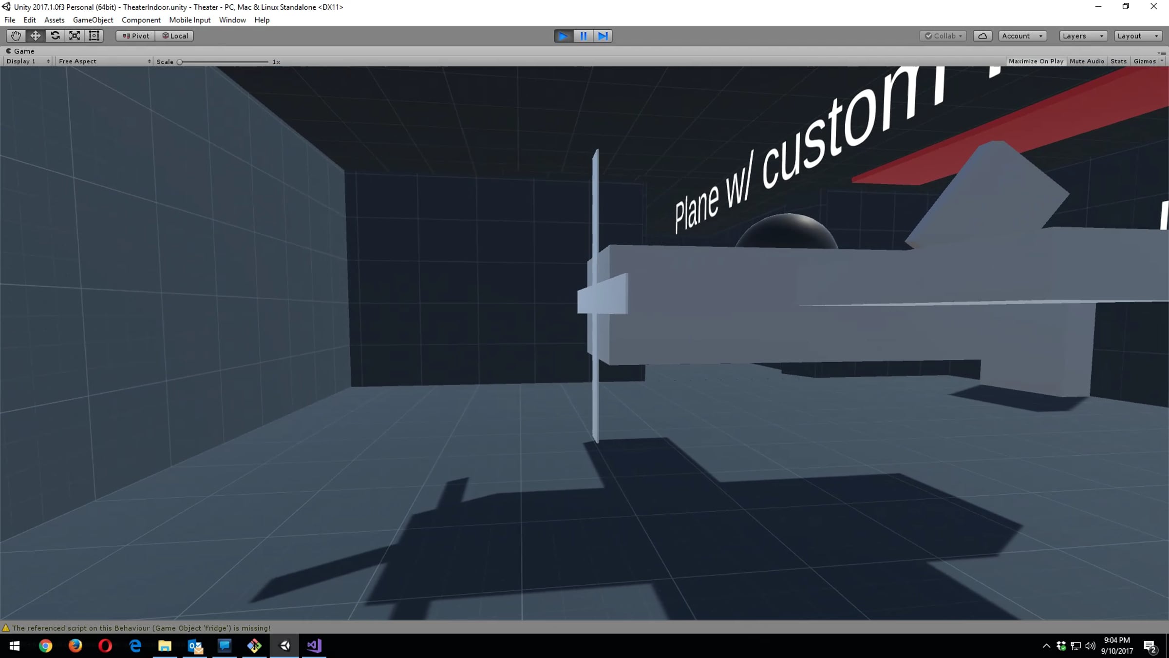The image size is (1169, 658).
Task: Toggle Pivot handle position button
Action: tap(135, 36)
